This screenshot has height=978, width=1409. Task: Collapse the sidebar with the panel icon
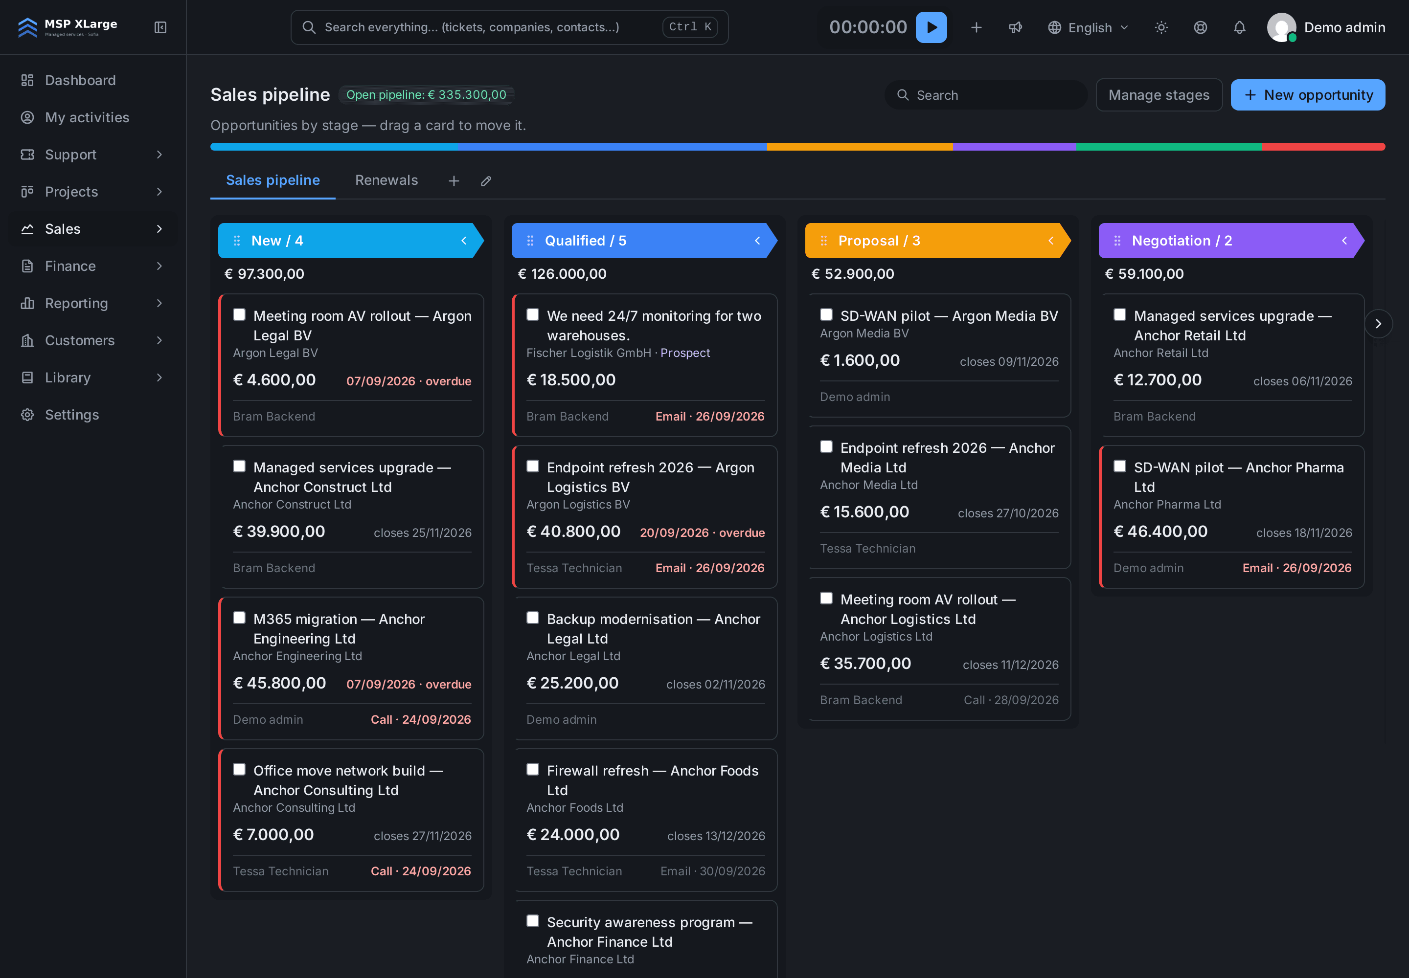click(x=160, y=27)
